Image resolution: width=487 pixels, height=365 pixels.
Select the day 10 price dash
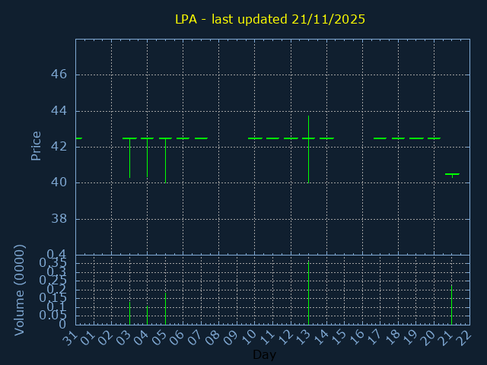click(x=255, y=138)
